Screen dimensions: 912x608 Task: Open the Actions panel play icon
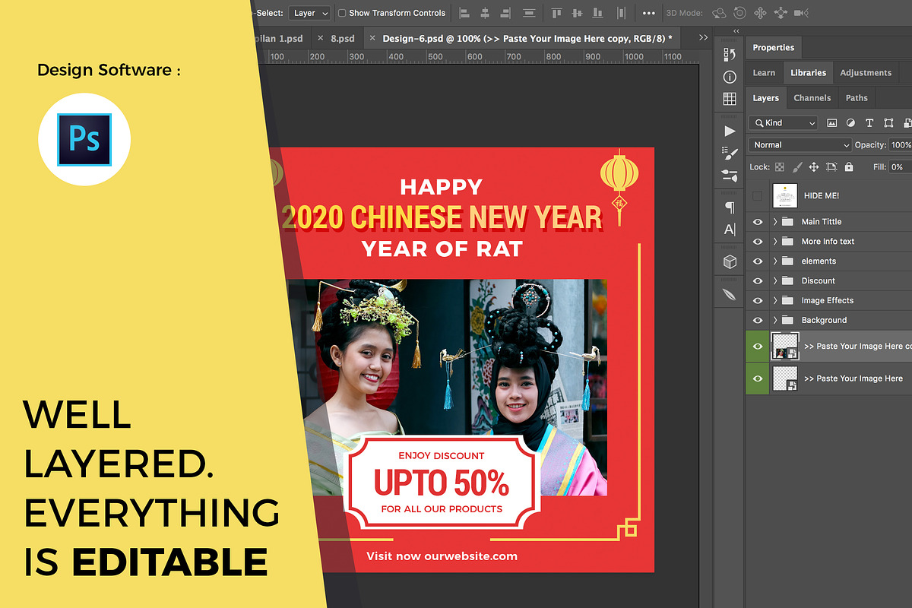click(730, 131)
